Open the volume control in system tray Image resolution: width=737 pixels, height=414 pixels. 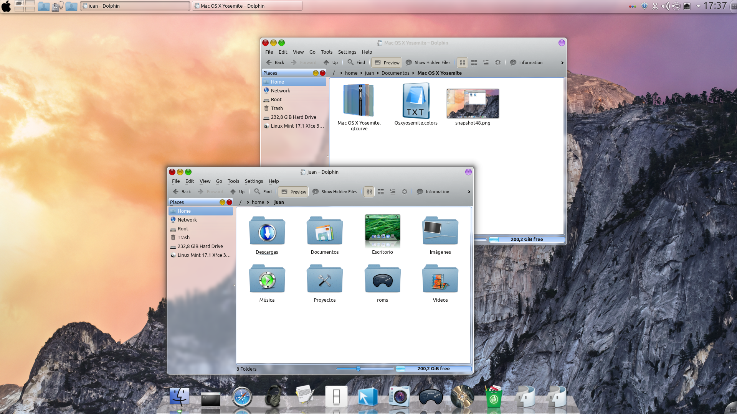coord(665,6)
